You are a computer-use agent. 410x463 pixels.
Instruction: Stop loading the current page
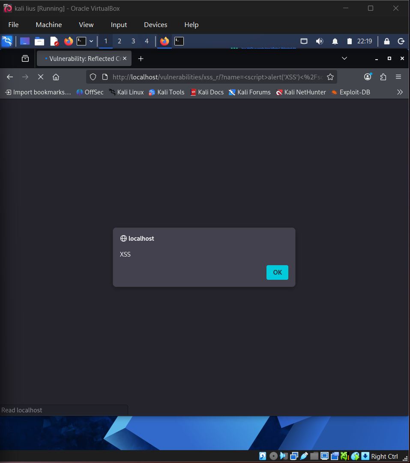[41, 77]
